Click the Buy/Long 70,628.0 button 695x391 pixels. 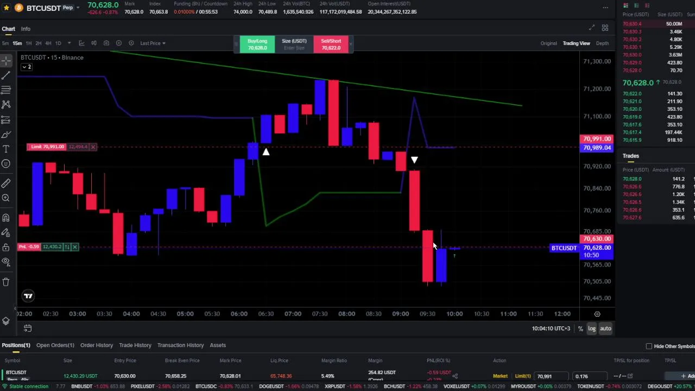(x=257, y=45)
